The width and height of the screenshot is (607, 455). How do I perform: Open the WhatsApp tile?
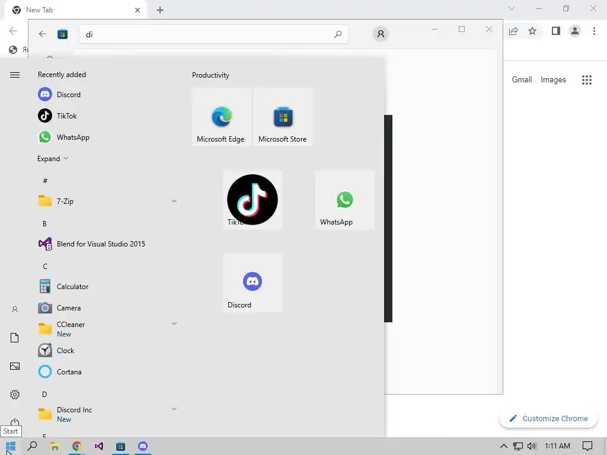(345, 200)
